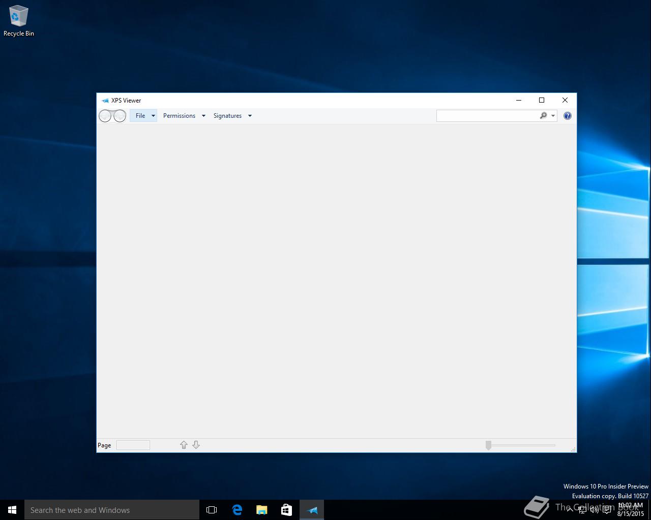Open the Signatures menu
Screen dimensions: 651x520
pyautogui.click(x=227, y=116)
